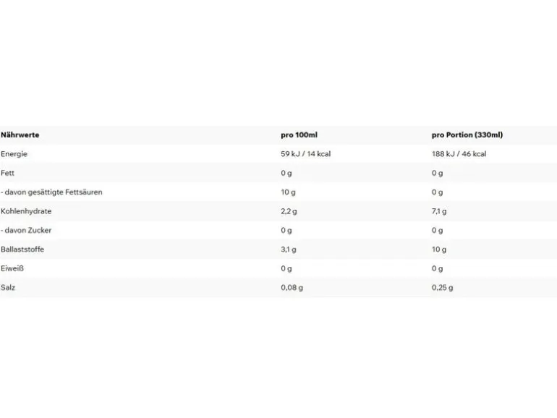557x418 pixels.
Task: Select the pro 100ml header
Action: (299, 135)
